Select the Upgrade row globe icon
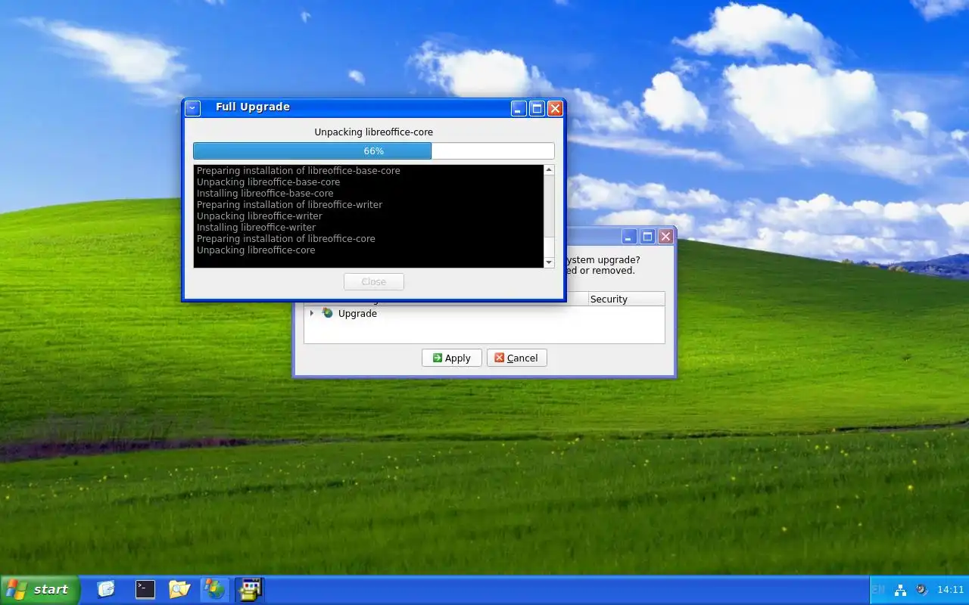The width and height of the screenshot is (969, 605). click(328, 313)
